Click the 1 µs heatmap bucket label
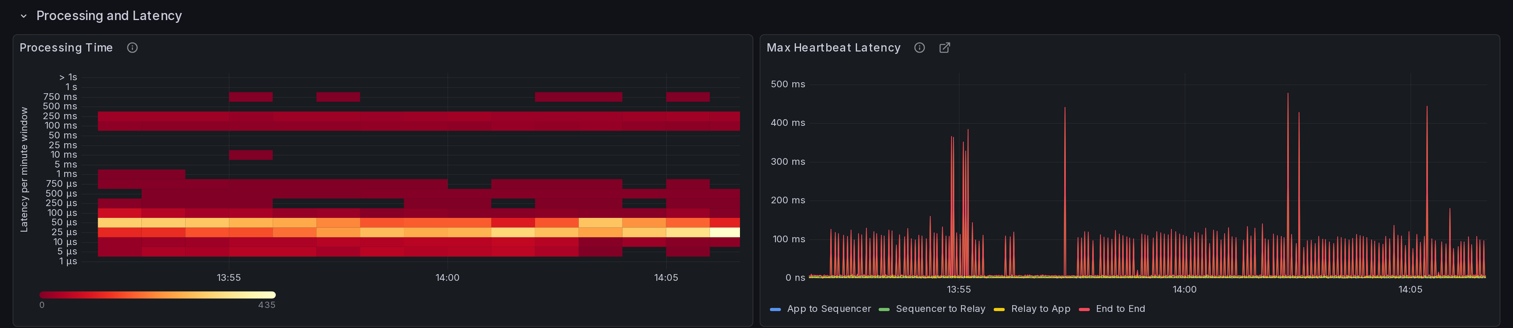 (68, 261)
